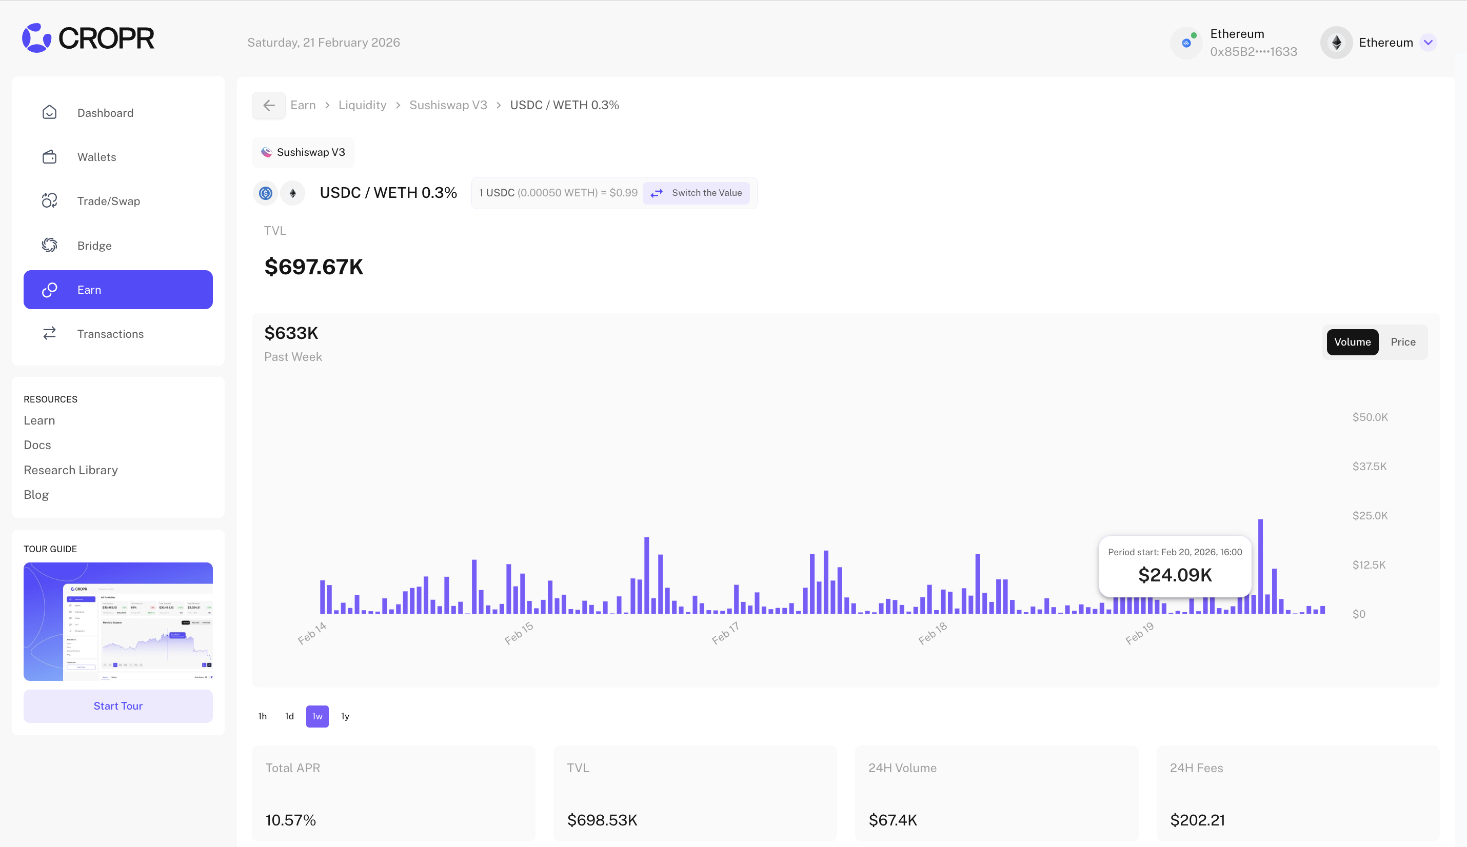Viewport: 1467px width, 847px height.
Task: Open the Research Library link
Action: point(71,470)
